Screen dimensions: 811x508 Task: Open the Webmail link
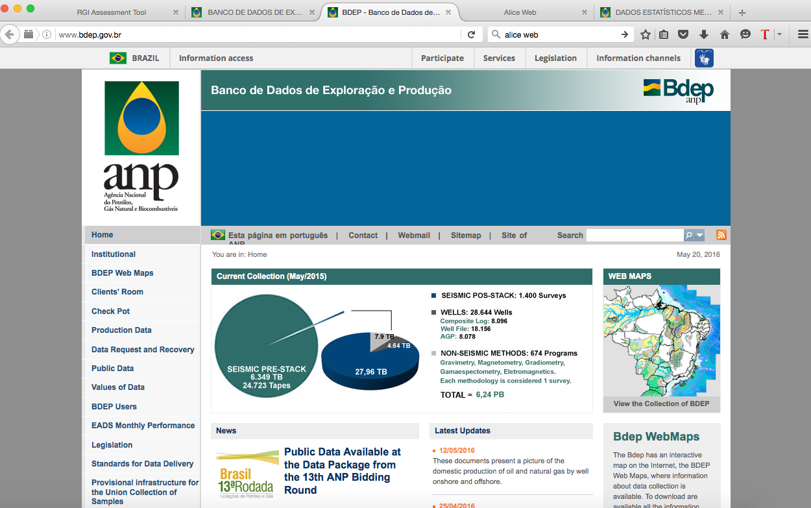pos(414,236)
